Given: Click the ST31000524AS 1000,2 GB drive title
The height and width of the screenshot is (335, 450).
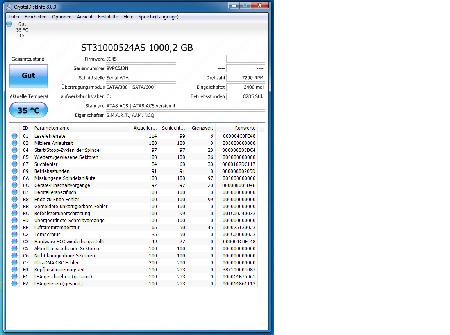Looking at the screenshot, I should pos(137,48).
